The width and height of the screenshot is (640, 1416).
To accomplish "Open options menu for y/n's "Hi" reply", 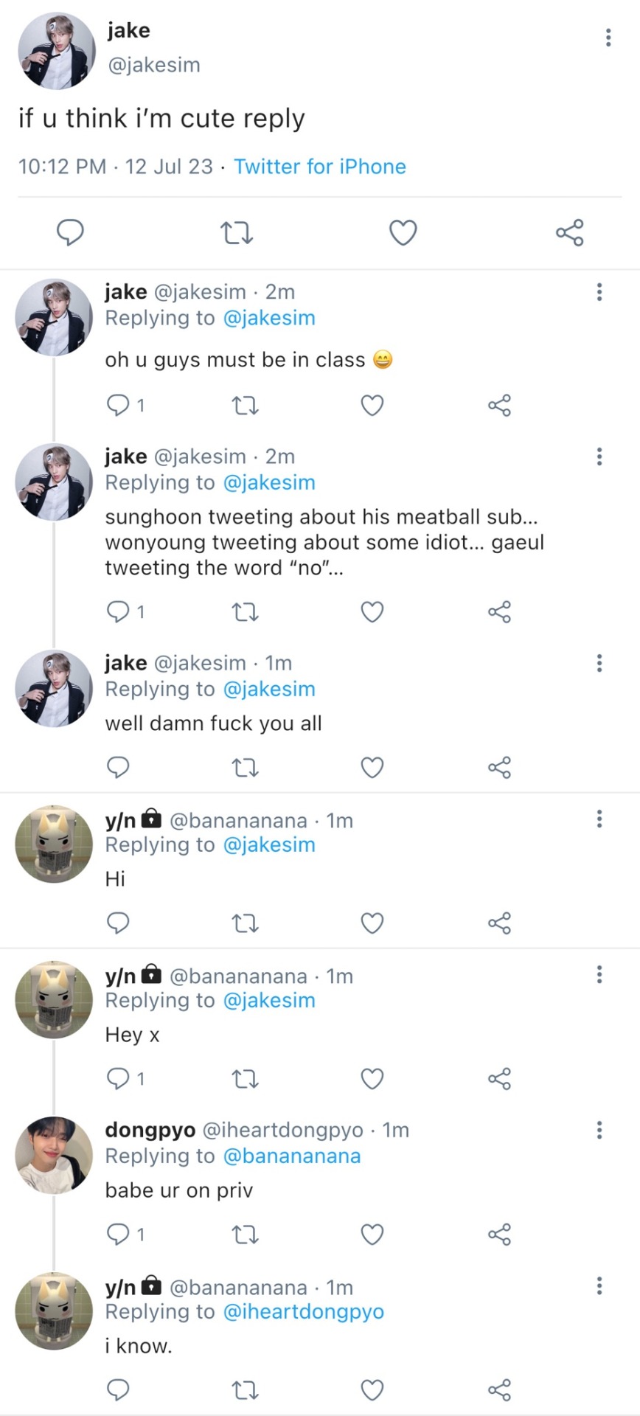I will (599, 819).
